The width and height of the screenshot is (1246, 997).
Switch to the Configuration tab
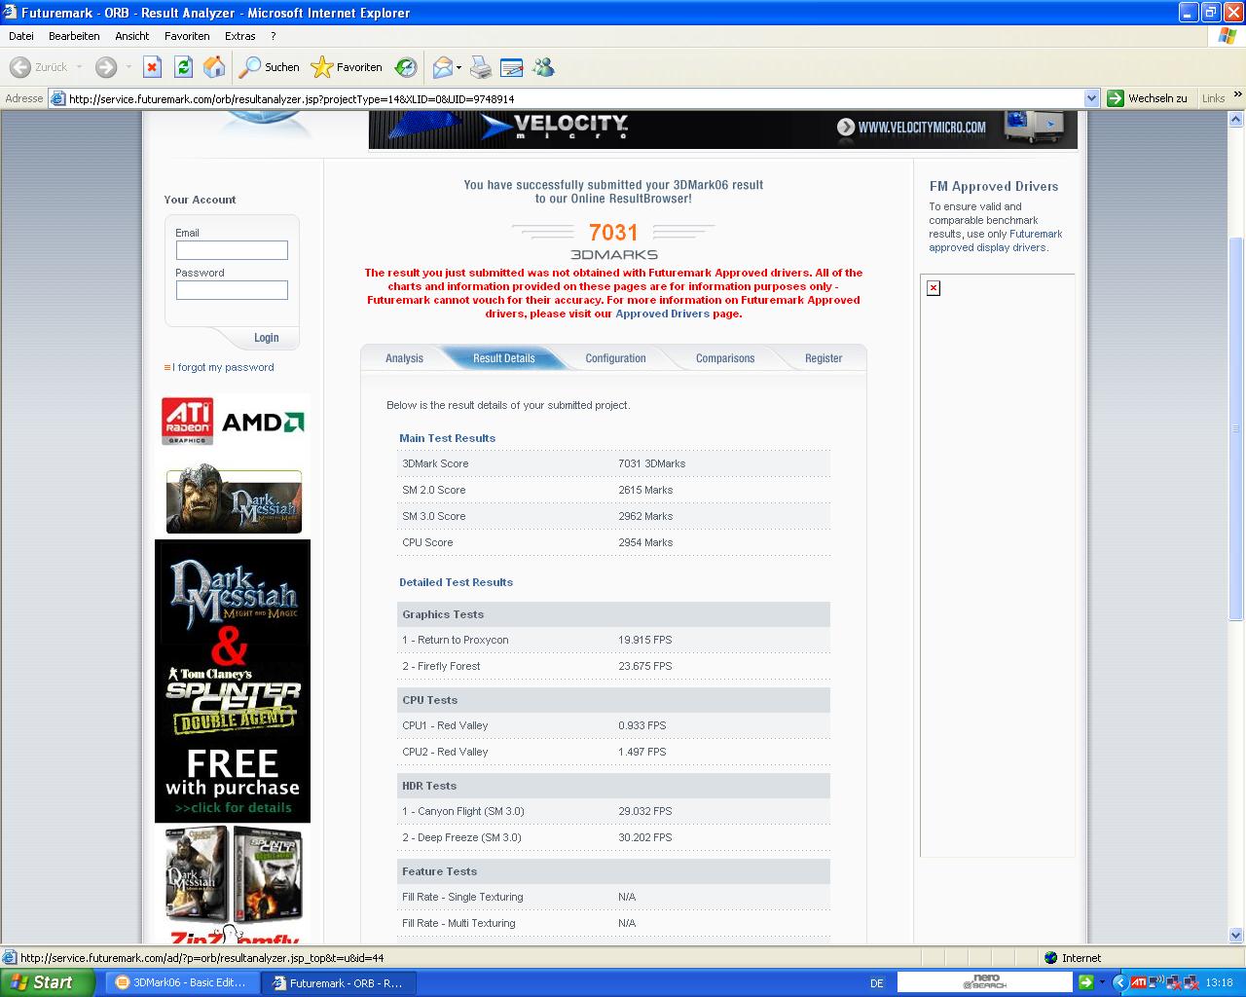click(615, 358)
